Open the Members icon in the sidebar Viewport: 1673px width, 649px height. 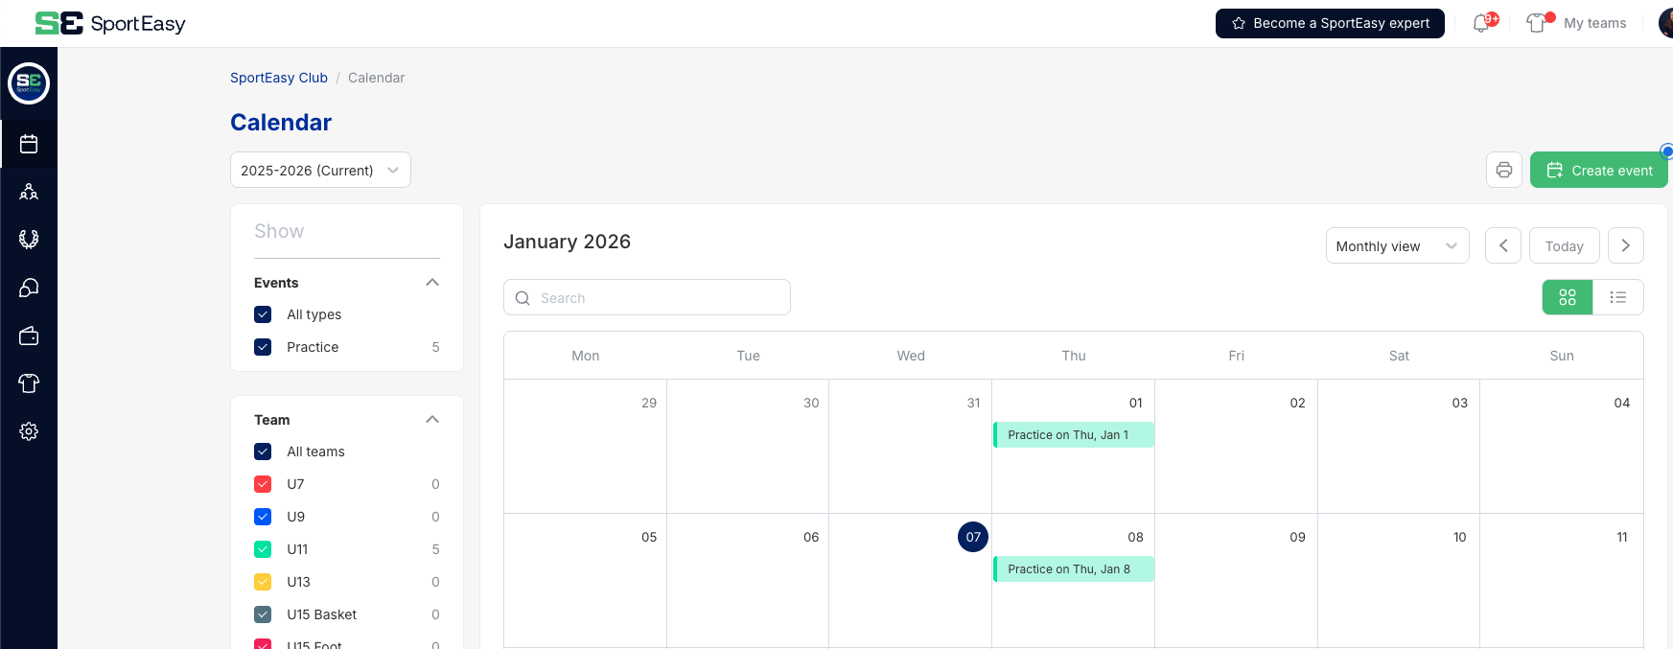point(29,191)
